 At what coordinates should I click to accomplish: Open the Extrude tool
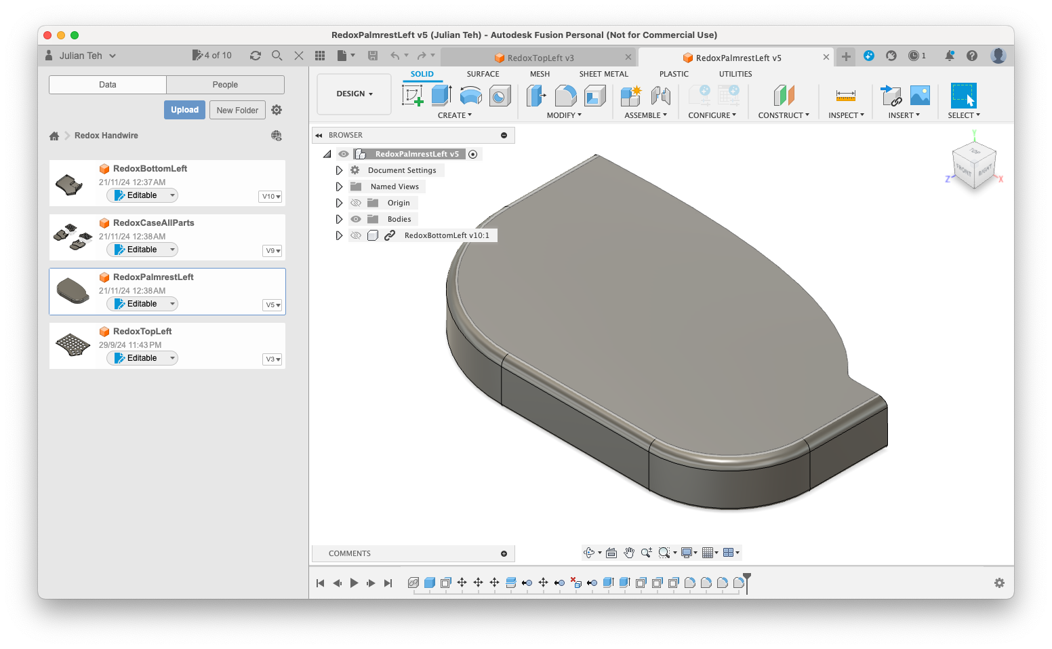point(441,96)
